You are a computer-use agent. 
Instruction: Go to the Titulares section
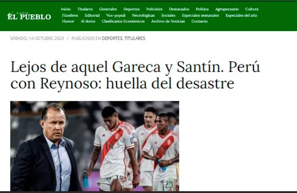[85, 9]
